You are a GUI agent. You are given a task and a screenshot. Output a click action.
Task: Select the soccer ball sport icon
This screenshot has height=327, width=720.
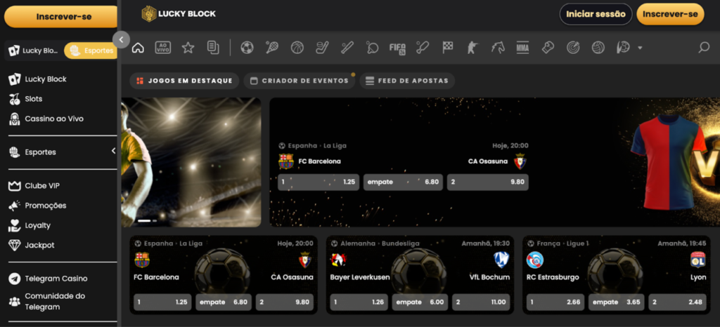(x=247, y=48)
